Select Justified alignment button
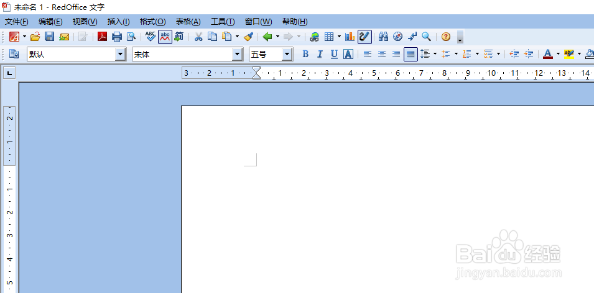594x293 pixels. [411, 54]
